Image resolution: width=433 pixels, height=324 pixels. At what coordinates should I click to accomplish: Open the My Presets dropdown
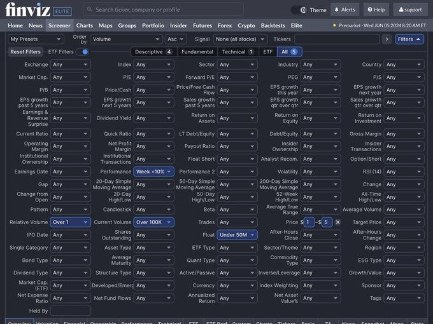36,39
